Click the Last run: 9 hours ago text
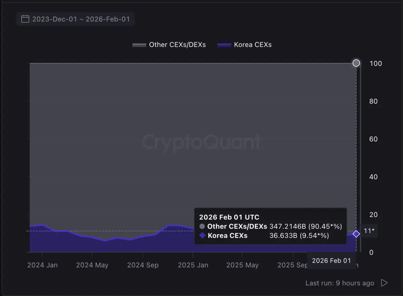Image resolution: width=403 pixels, height=296 pixels. 340,283
